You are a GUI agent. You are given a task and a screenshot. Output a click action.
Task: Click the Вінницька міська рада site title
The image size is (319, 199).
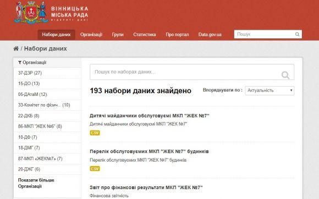click(70, 12)
